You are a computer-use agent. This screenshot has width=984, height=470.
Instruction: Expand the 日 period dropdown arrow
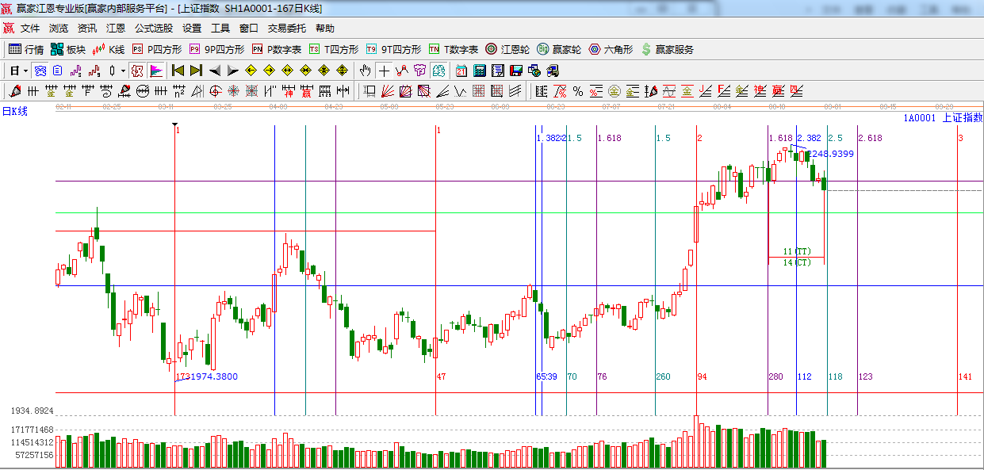point(25,71)
